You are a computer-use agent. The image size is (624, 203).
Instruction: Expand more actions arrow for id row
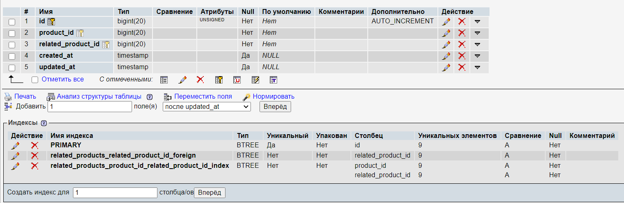(477, 22)
